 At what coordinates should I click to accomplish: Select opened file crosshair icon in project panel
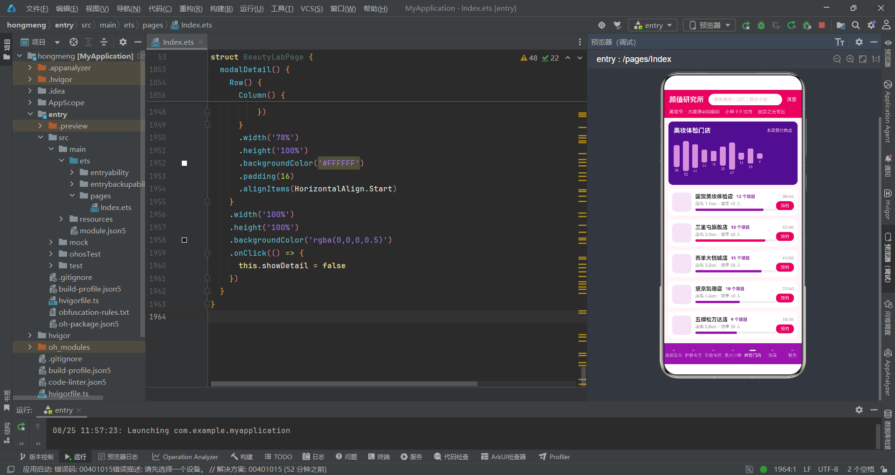tap(74, 42)
